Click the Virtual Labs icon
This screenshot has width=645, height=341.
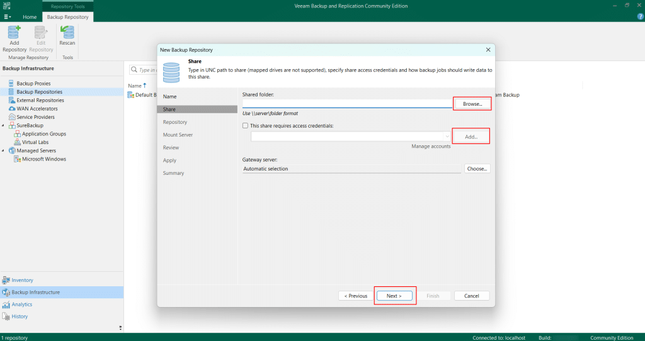click(x=17, y=142)
